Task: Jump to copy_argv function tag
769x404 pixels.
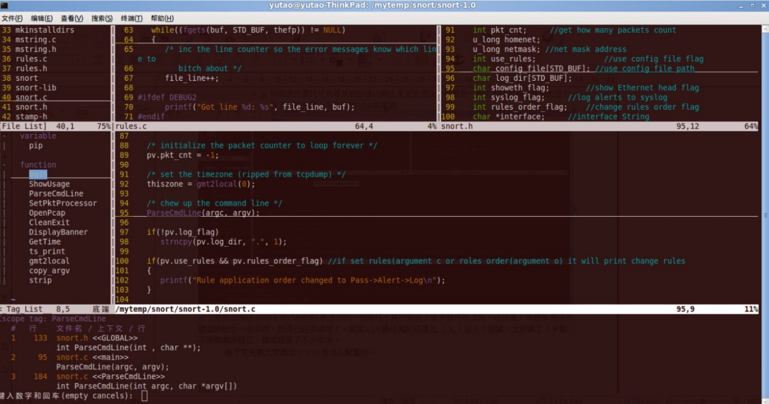Action: (49, 271)
